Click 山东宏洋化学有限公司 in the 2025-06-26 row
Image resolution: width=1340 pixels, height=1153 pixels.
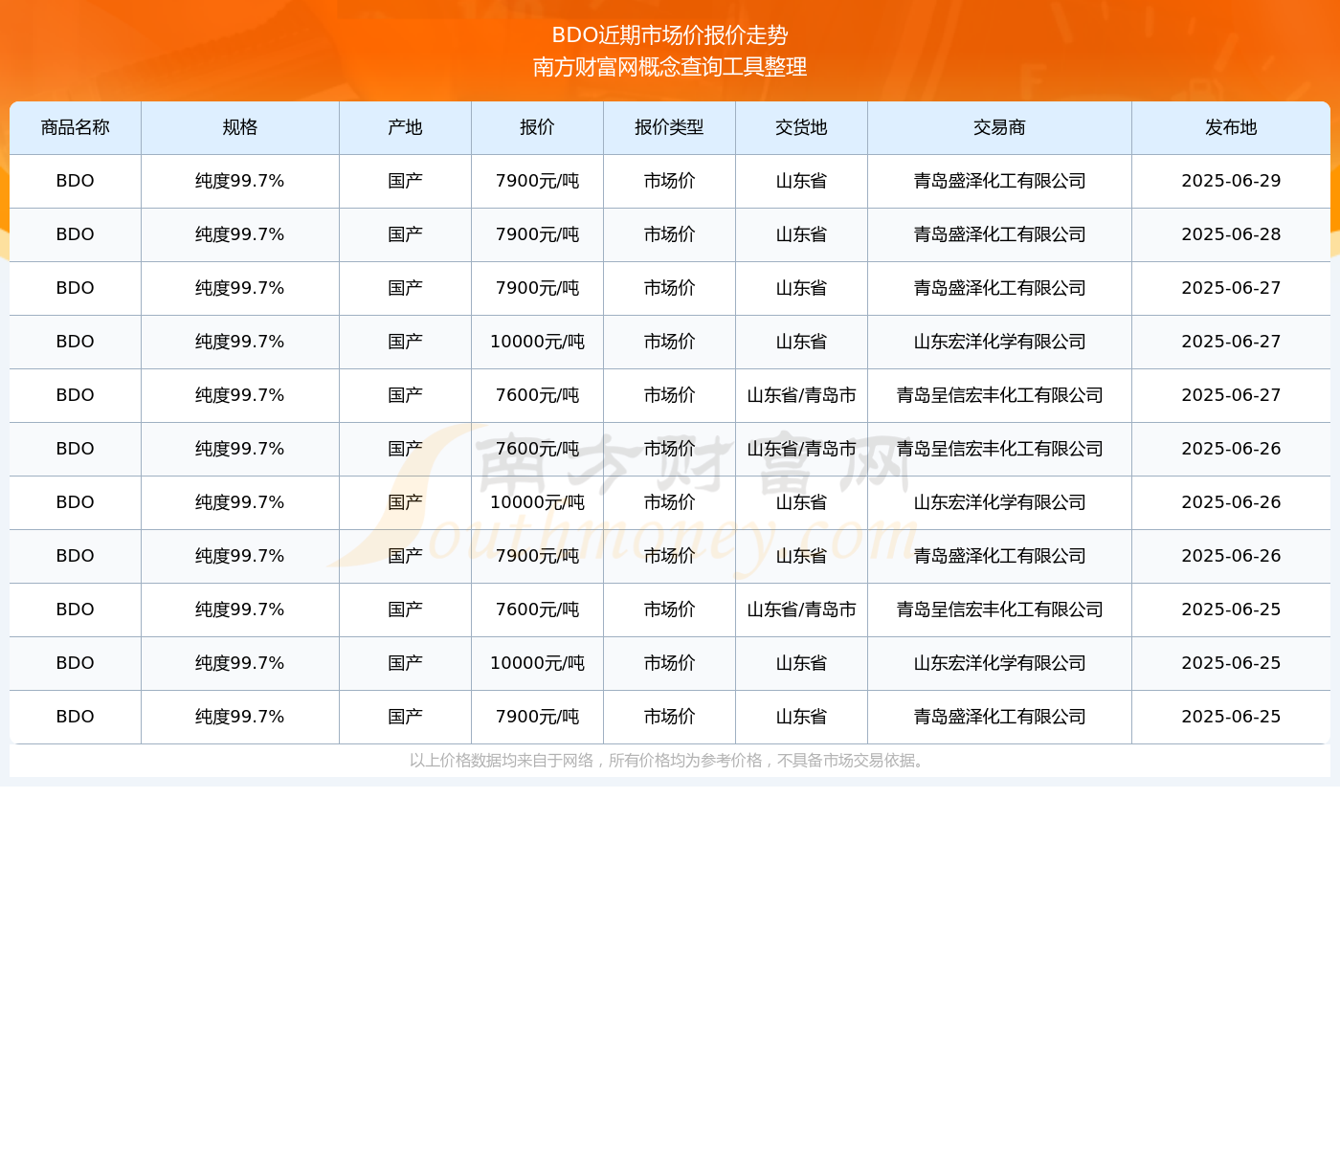[1000, 502]
